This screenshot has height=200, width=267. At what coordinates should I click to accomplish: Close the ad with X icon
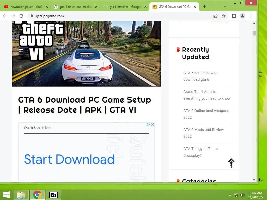pyautogui.click(x=152, y=125)
